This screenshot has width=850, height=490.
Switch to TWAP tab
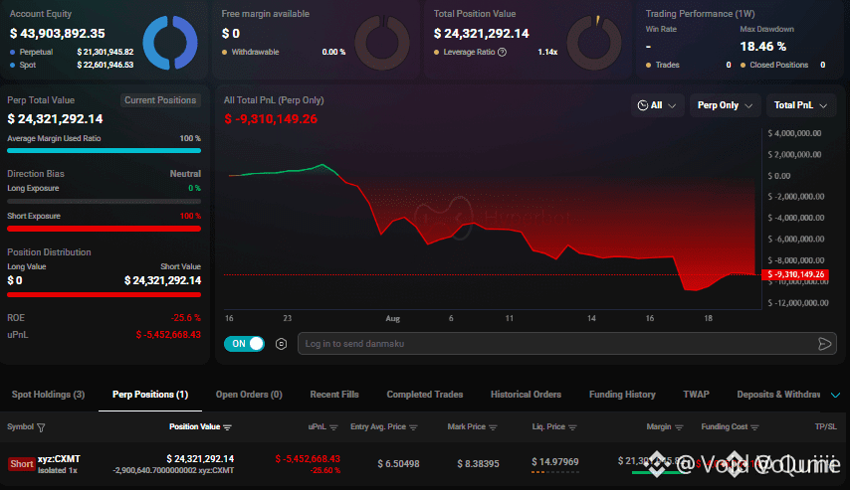pyautogui.click(x=696, y=395)
